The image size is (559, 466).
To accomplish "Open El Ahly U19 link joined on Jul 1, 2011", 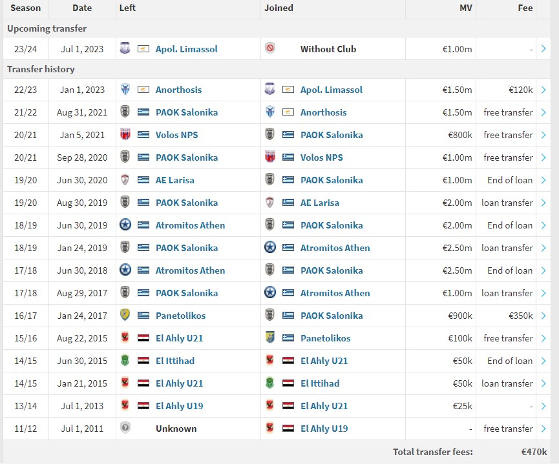I will [x=324, y=429].
